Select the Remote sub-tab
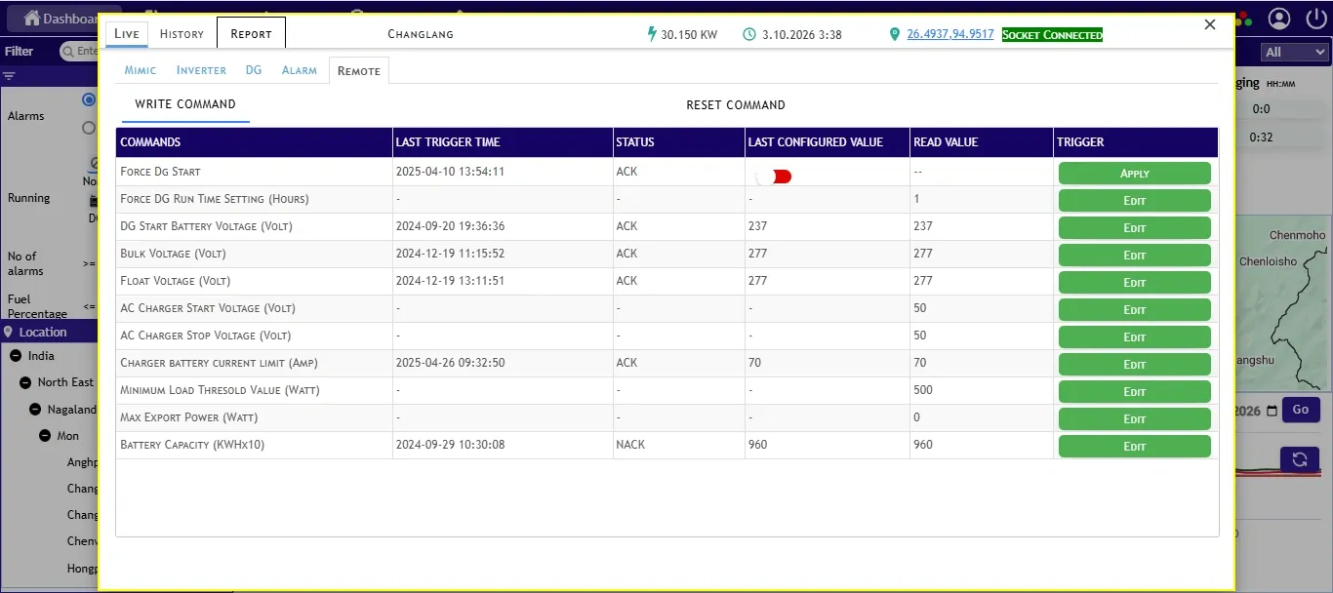1333x593 pixels. 359,70
